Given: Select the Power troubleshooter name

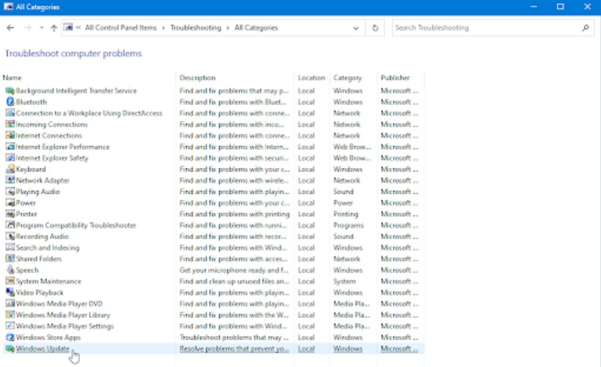Looking at the screenshot, I should pyautogui.click(x=26, y=203).
